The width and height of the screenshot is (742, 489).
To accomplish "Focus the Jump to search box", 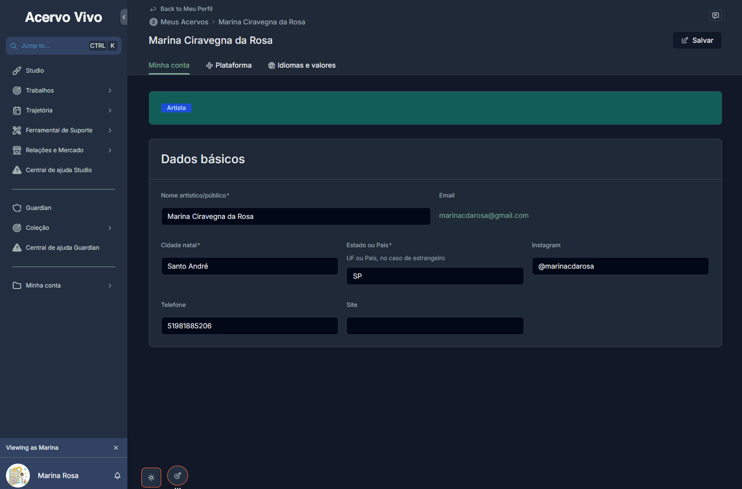I will coord(64,46).
